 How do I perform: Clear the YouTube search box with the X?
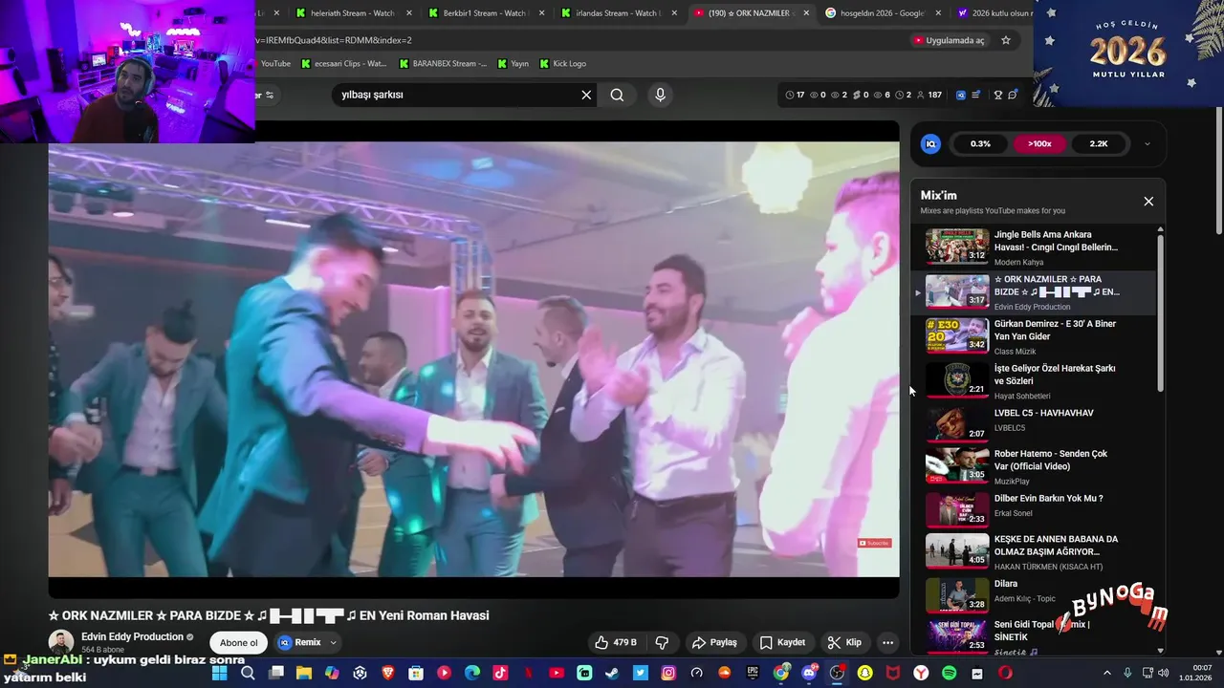coord(586,95)
